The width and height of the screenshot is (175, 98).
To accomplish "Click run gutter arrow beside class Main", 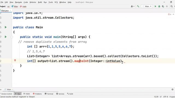I will (x=6, y=27).
